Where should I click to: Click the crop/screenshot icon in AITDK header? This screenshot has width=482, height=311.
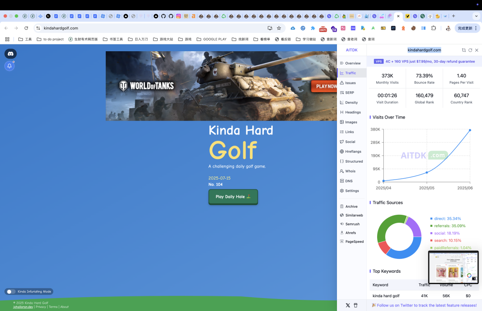click(464, 50)
